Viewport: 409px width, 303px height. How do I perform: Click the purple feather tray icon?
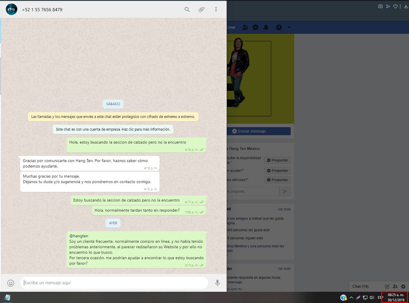point(358,297)
